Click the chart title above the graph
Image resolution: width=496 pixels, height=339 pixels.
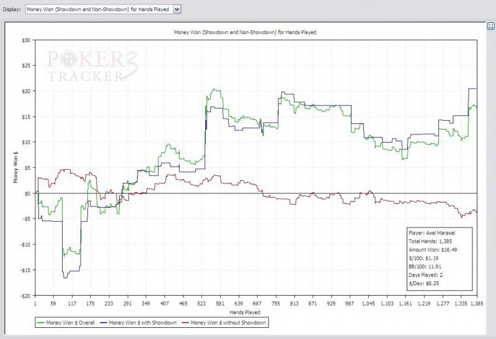pos(245,32)
